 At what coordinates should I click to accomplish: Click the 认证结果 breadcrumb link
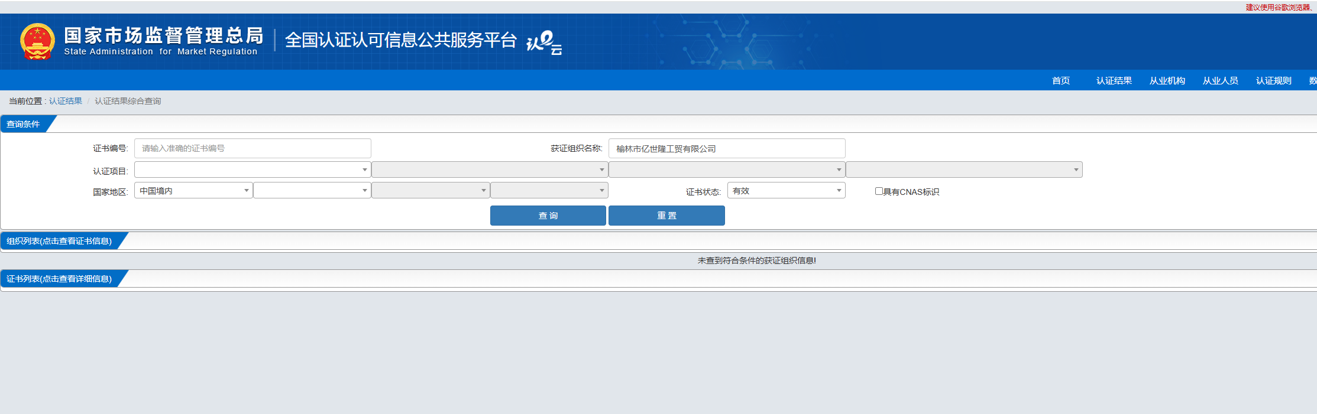[x=66, y=101]
